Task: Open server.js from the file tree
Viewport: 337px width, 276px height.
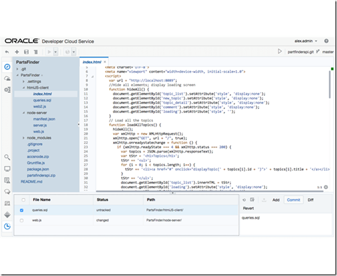Action: [x=39, y=125]
